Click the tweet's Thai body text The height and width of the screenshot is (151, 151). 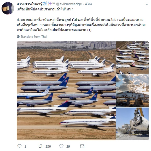click(82, 25)
